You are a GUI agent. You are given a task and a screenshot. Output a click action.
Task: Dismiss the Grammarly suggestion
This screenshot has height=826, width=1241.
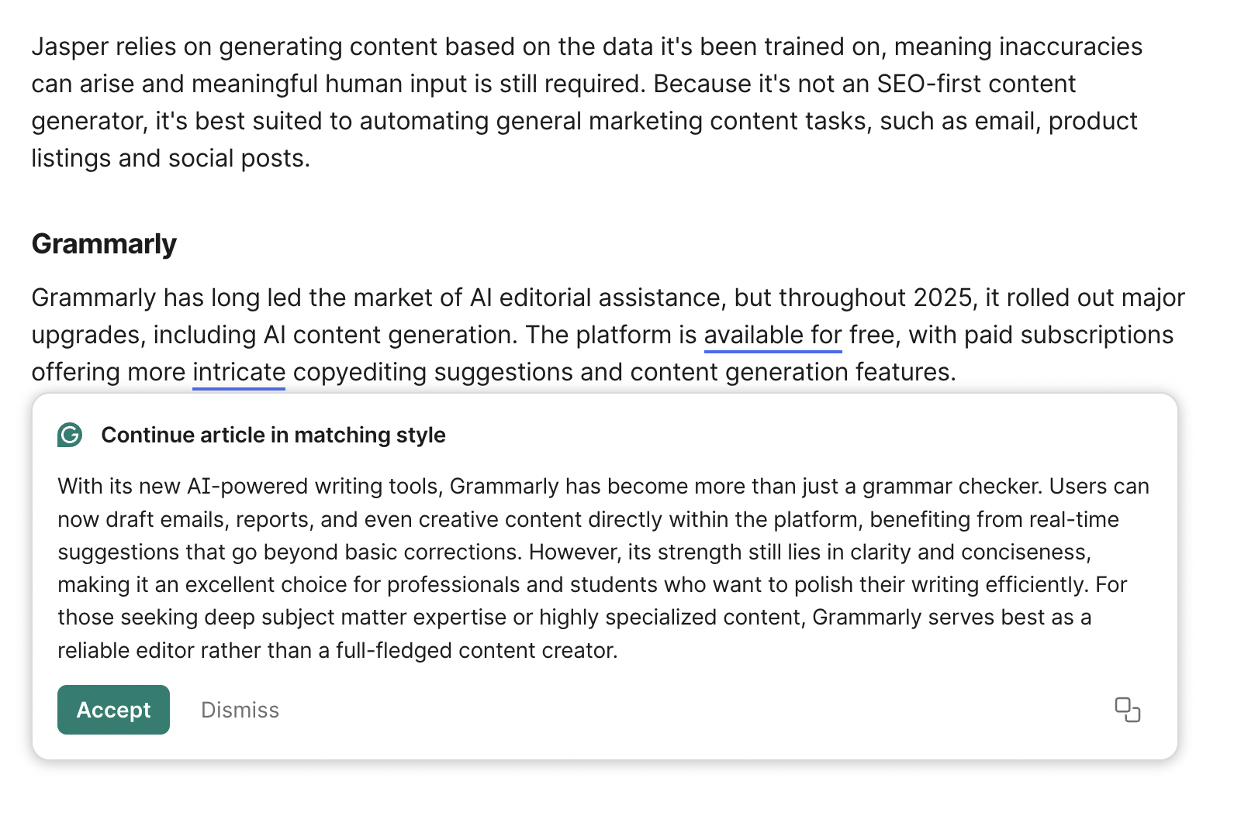click(240, 710)
